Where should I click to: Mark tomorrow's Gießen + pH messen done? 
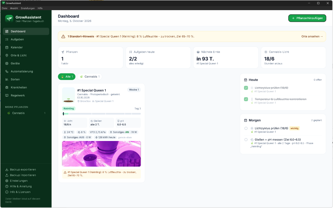pyautogui.click(x=246, y=140)
